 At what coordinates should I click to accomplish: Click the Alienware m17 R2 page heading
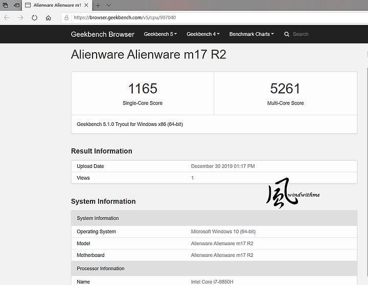[x=149, y=55]
